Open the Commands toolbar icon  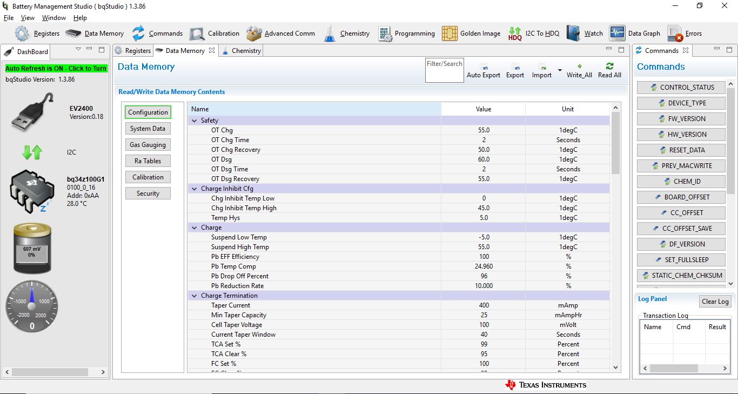(x=139, y=34)
